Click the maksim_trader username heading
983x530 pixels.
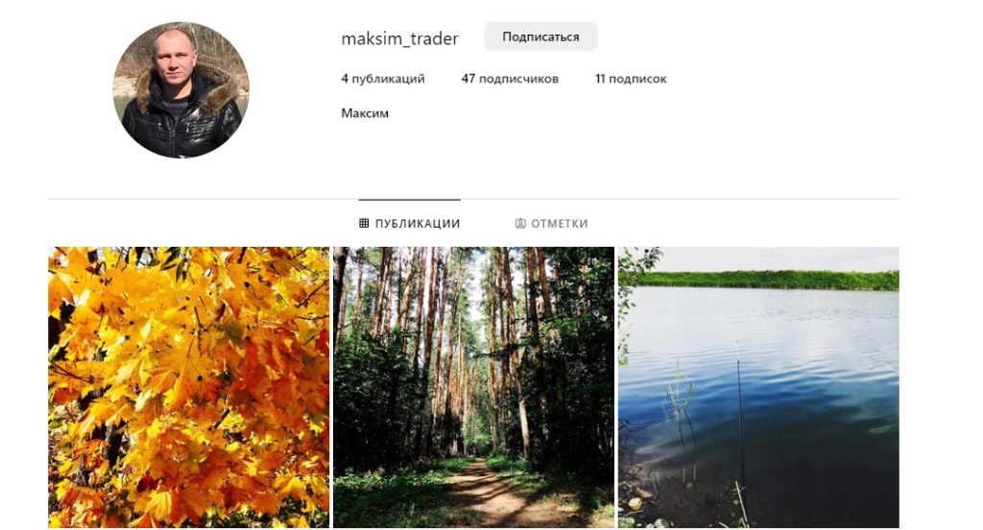click(400, 39)
